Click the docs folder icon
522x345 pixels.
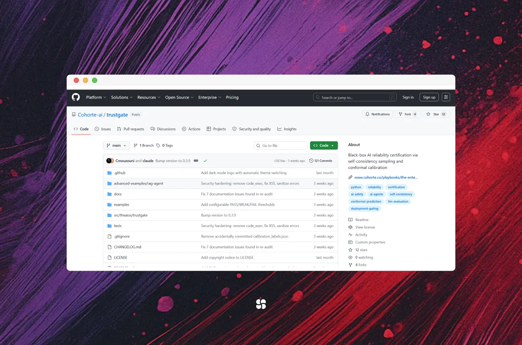pos(109,194)
